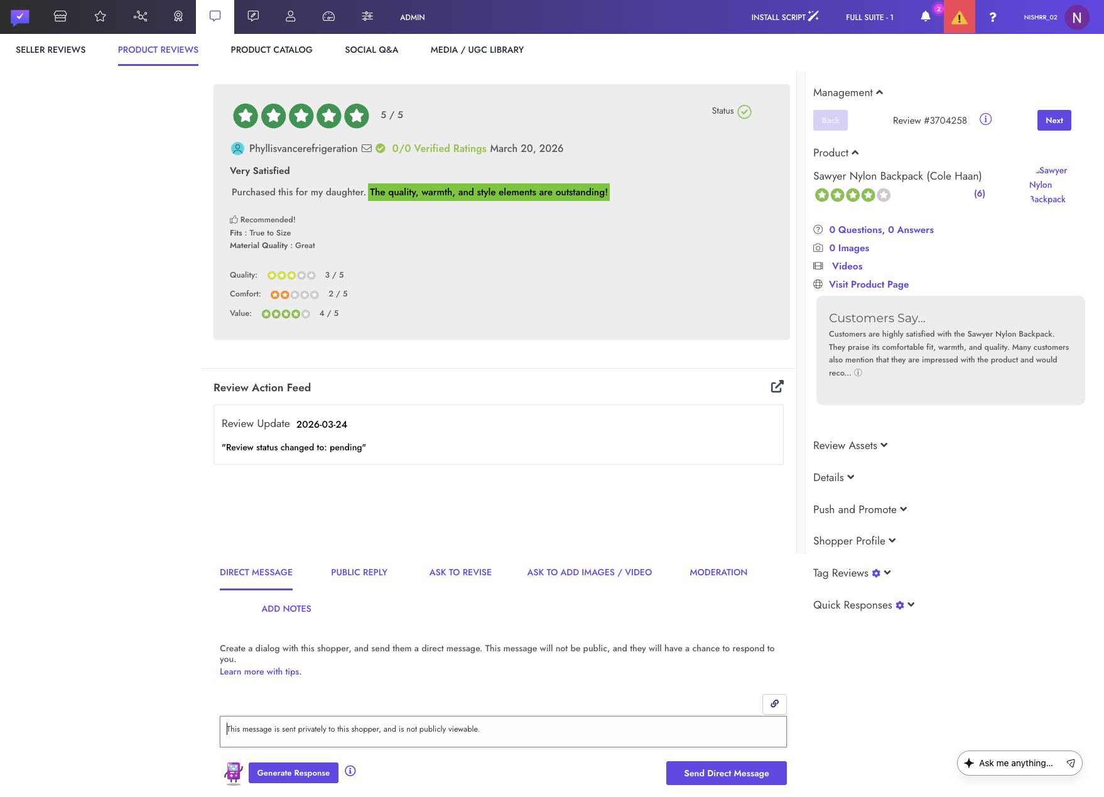Click the envelope icon next to reviewer name
1104x797 pixels.
[x=367, y=148]
